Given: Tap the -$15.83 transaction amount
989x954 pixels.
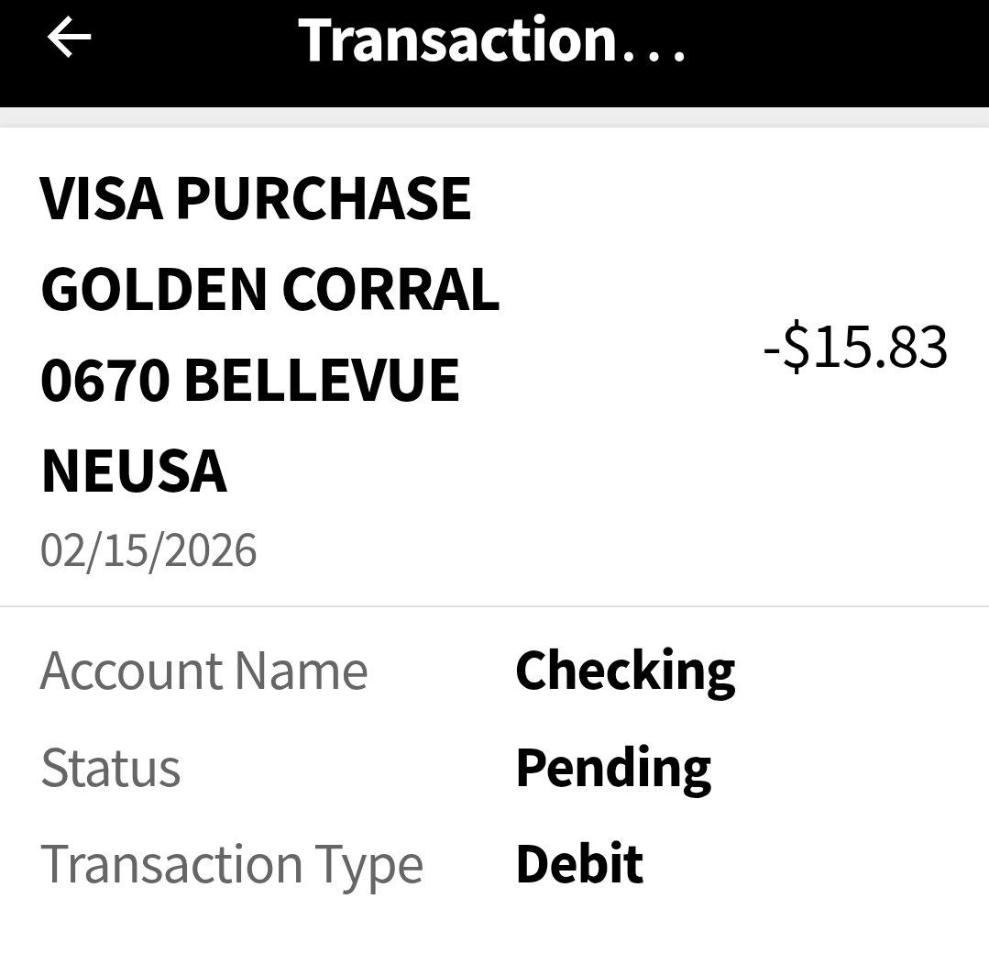Looking at the screenshot, I should (855, 348).
